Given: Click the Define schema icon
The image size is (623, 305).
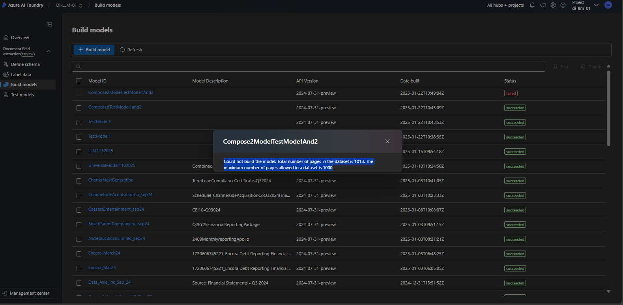Looking at the screenshot, I should pyautogui.click(x=6, y=64).
